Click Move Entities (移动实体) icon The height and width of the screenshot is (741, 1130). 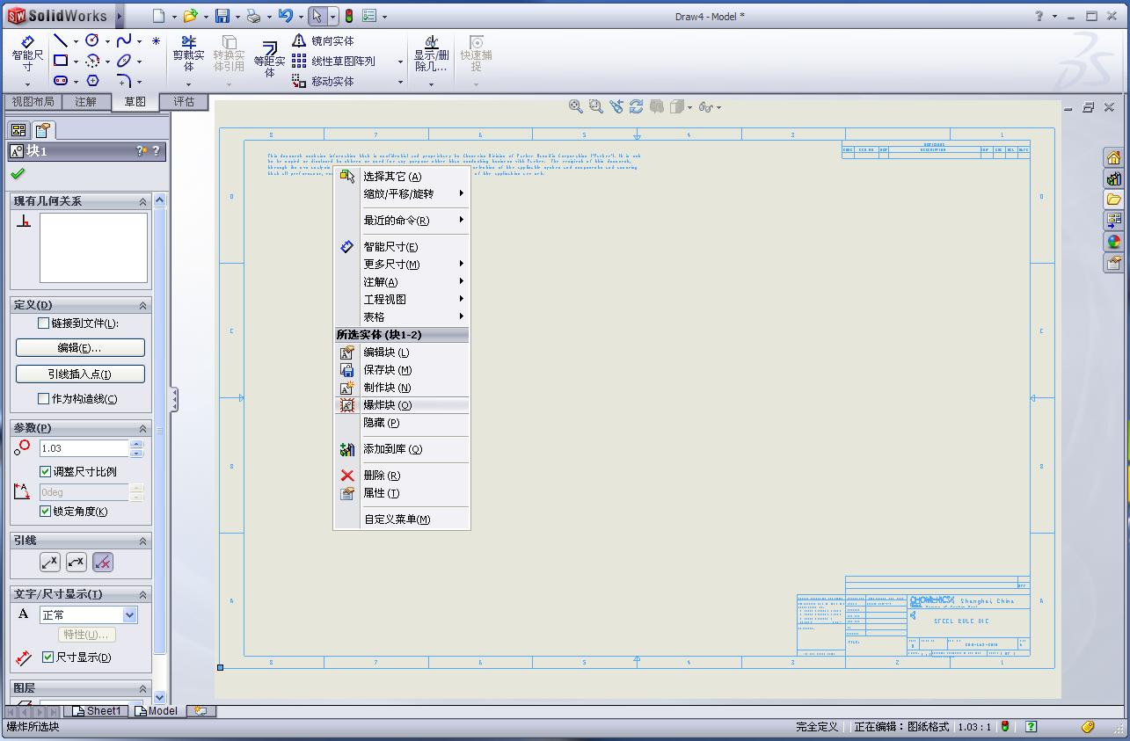[299, 81]
